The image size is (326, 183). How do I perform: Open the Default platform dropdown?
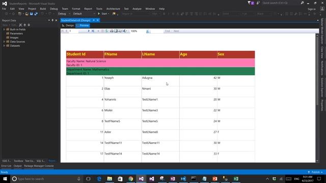pos(84,14)
